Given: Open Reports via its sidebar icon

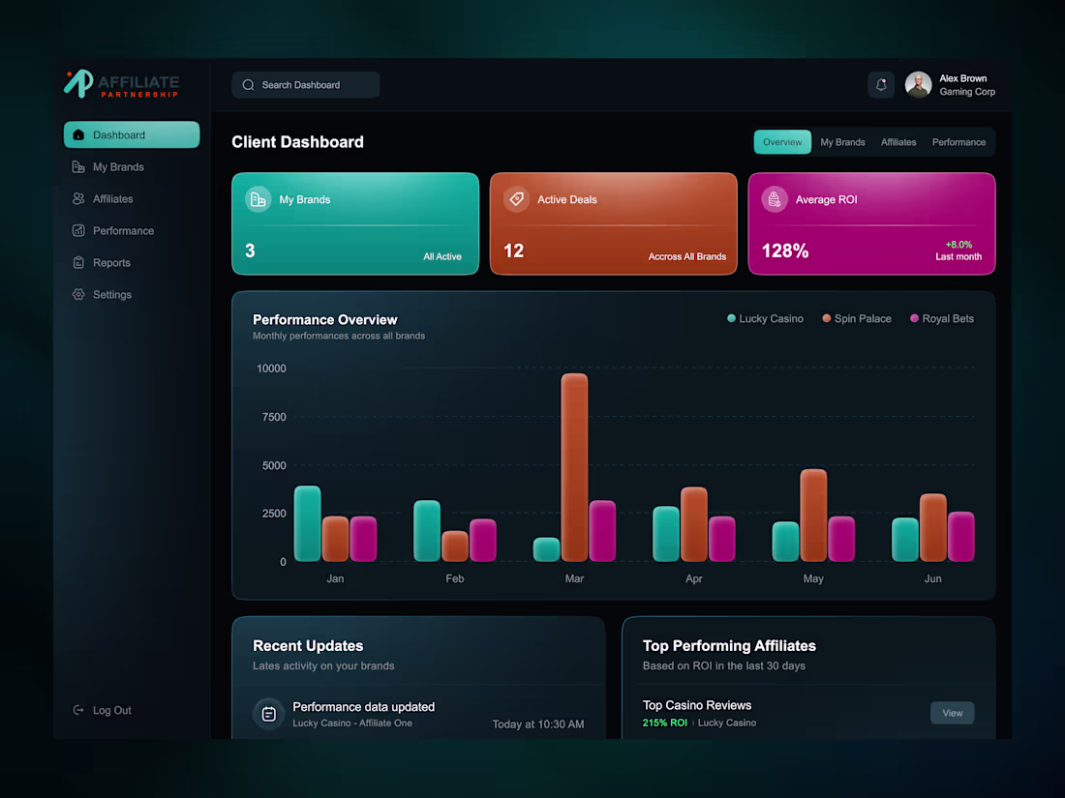Looking at the screenshot, I should tap(78, 262).
